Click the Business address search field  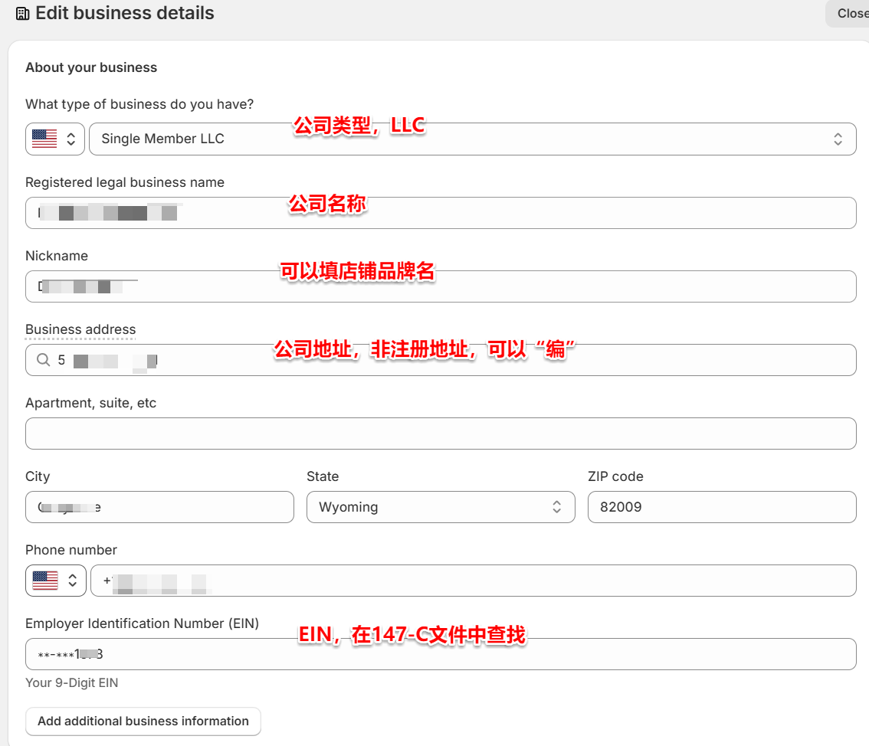tap(441, 360)
